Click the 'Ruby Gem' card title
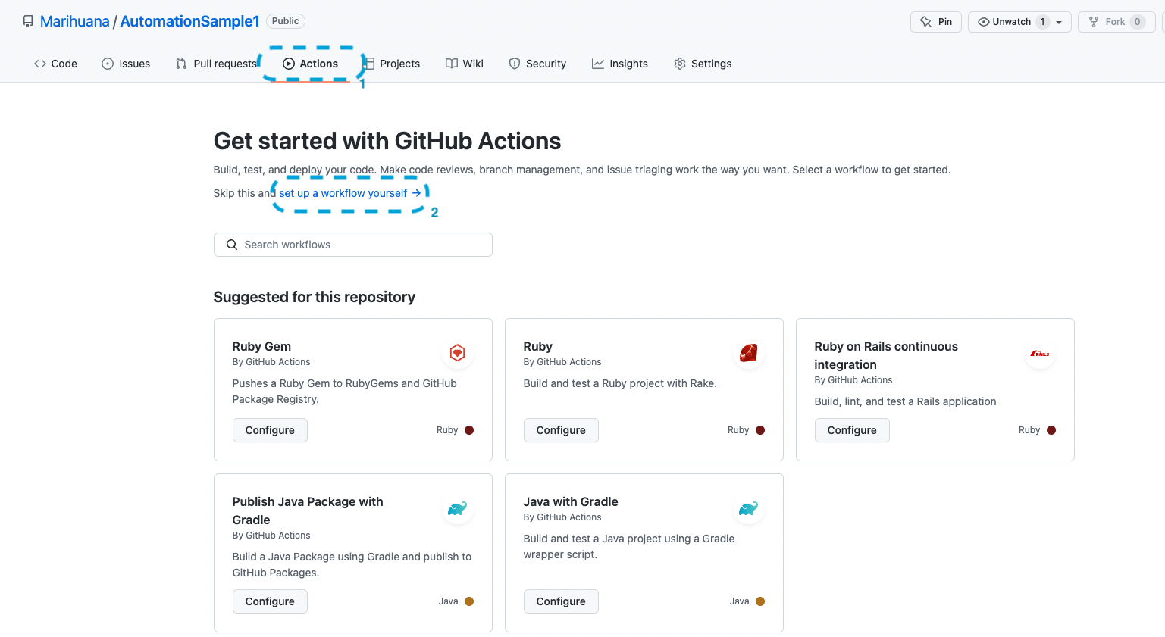Viewport: 1165px width, 637px height. pyautogui.click(x=261, y=346)
